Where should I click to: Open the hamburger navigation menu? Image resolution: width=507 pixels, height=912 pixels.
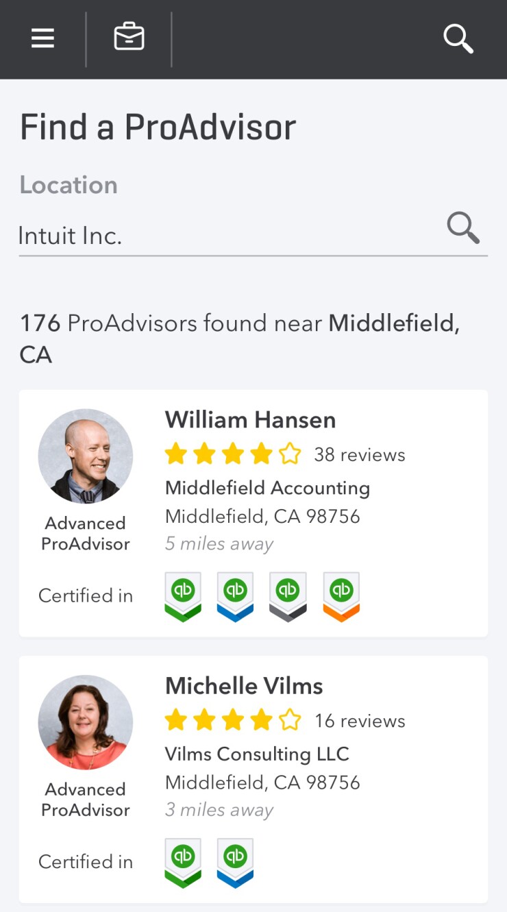(x=42, y=38)
